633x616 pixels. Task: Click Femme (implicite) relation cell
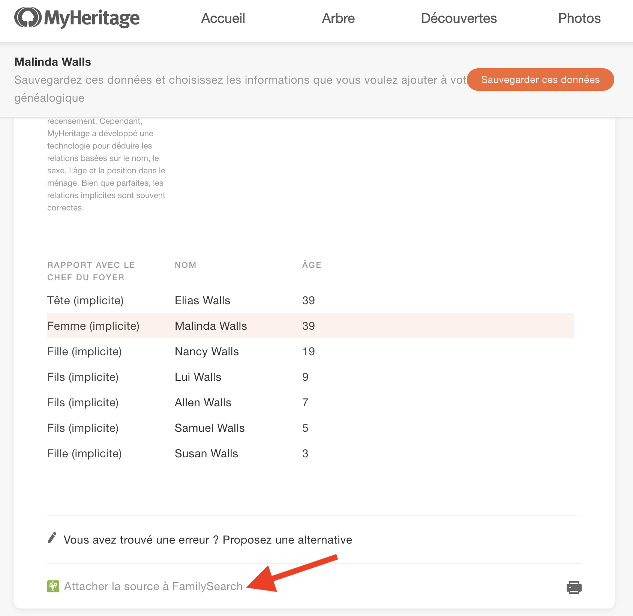(x=93, y=326)
